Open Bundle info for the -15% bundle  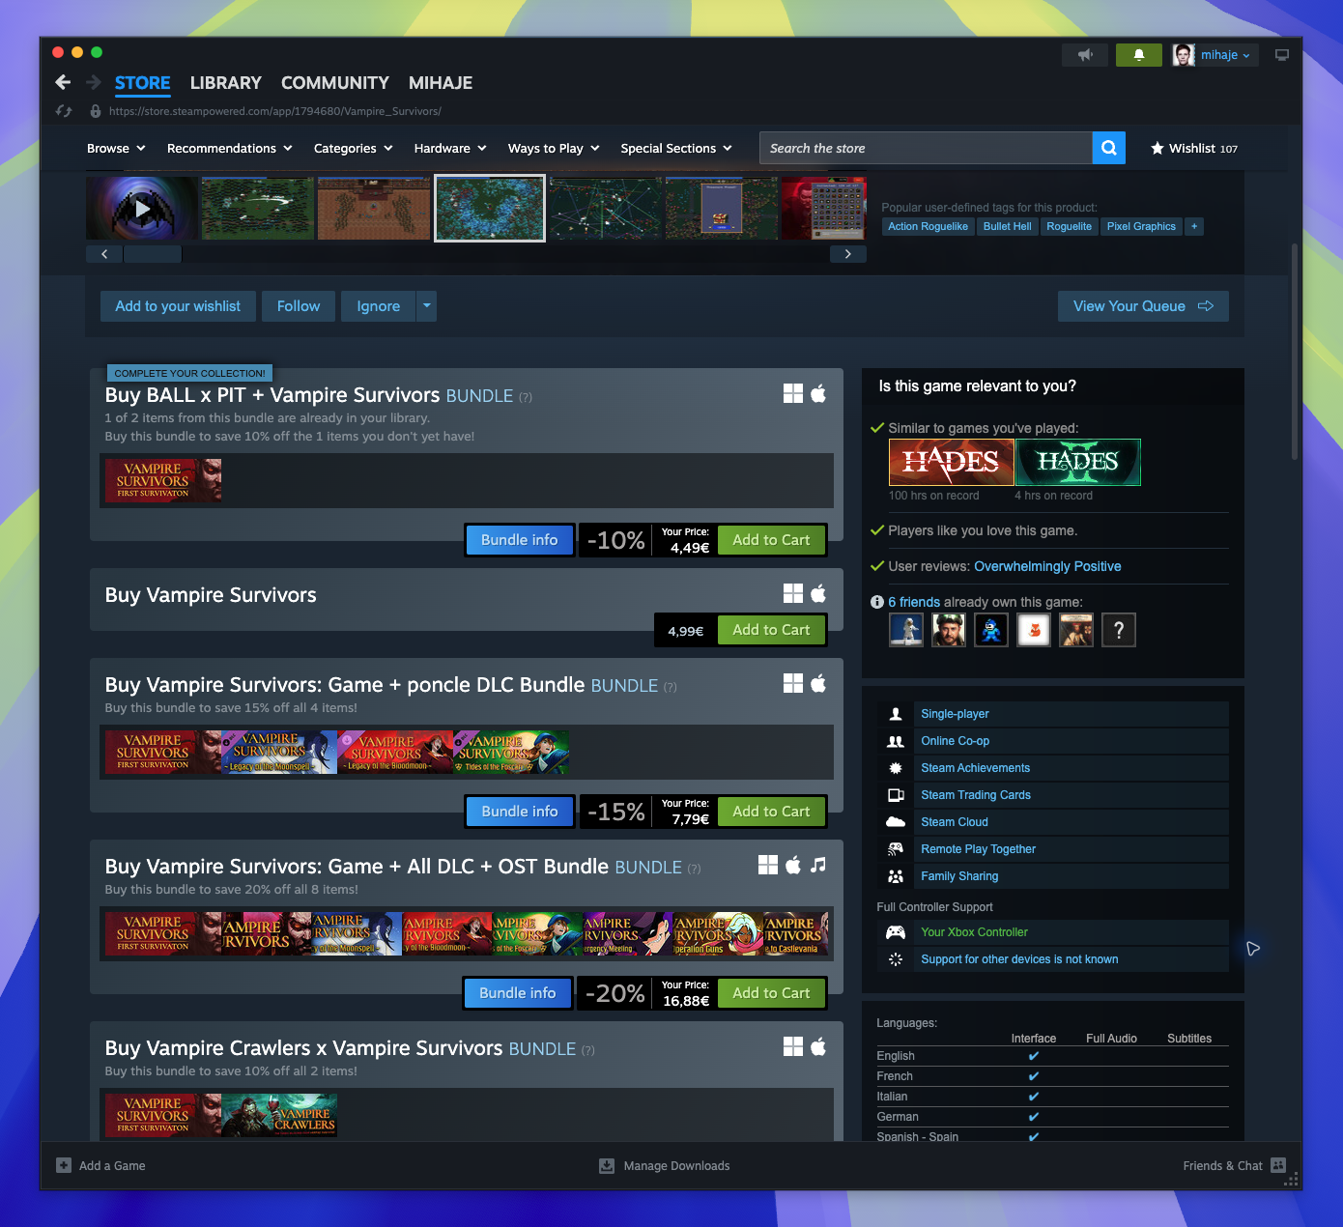coord(520,812)
